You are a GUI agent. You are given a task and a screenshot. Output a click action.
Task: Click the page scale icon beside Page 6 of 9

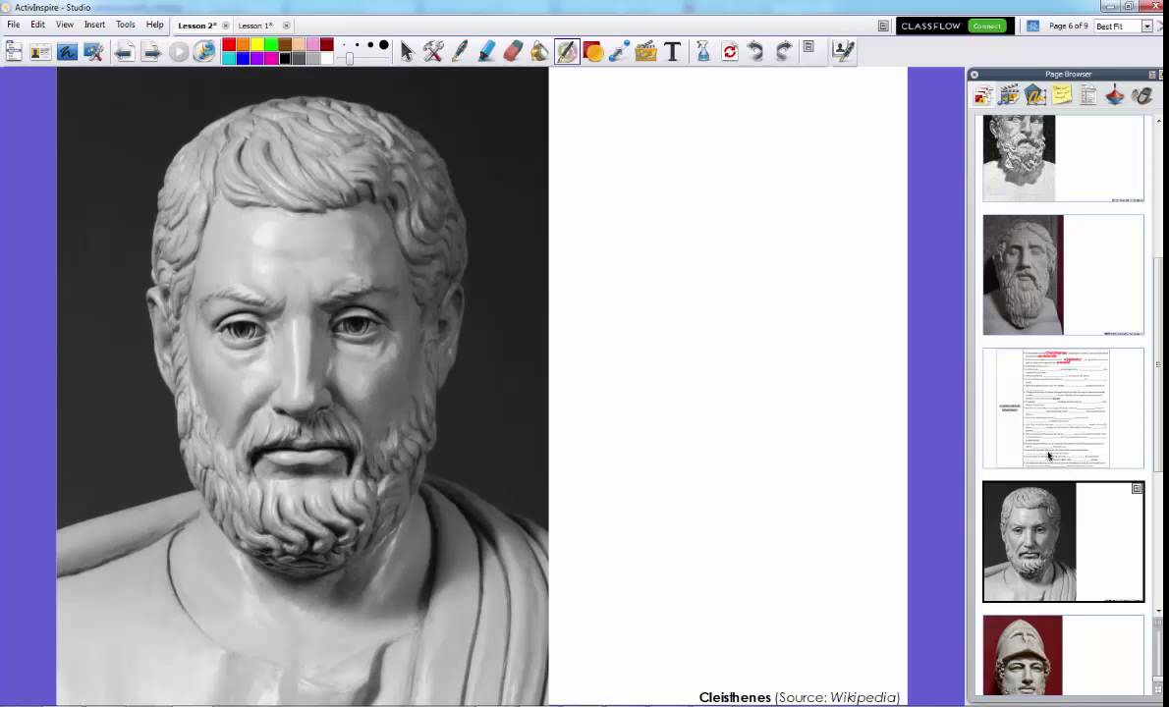(1032, 27)
